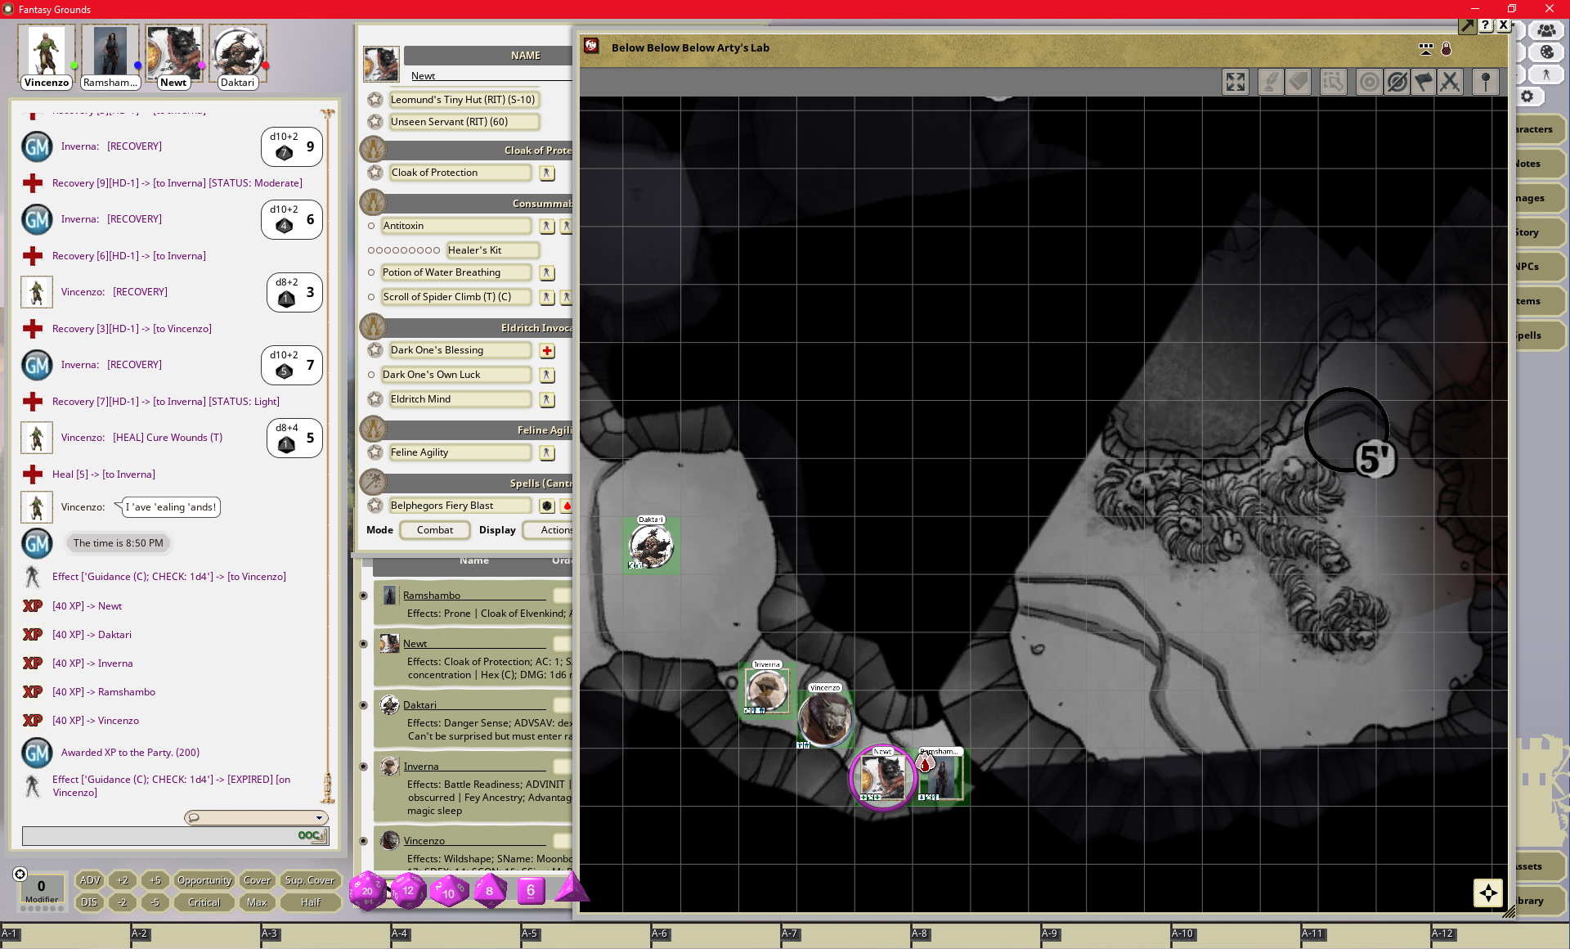Click Belphegors Fiery Blast cast icon
The height and width of the screenshot is (949, 1570).
point(547,506)
